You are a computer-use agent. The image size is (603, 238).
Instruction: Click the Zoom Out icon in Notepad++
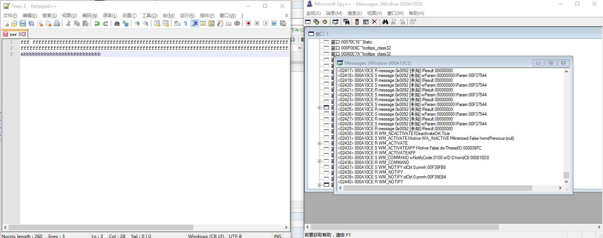(x=146, y=23)
